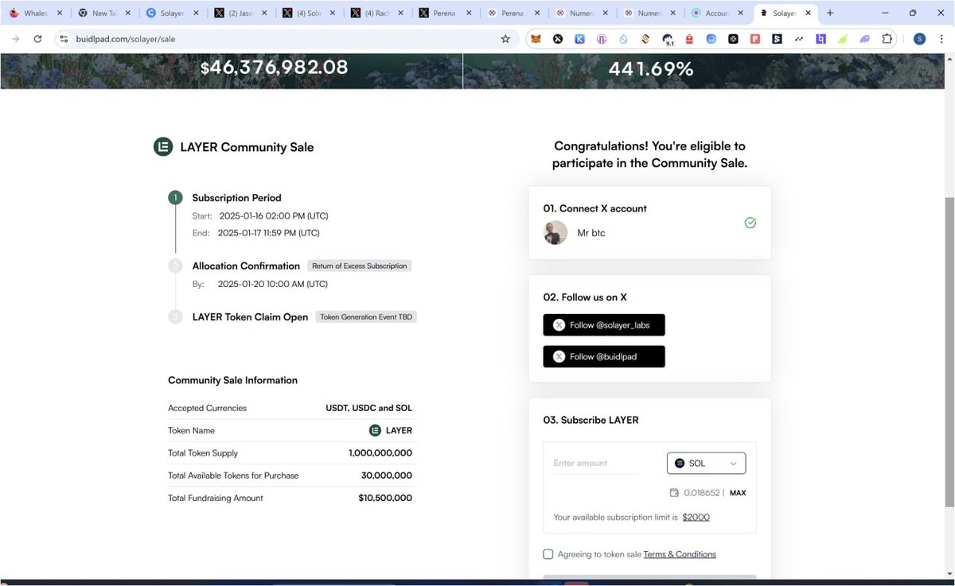Click the red P extension icon

tap(755, 39)
